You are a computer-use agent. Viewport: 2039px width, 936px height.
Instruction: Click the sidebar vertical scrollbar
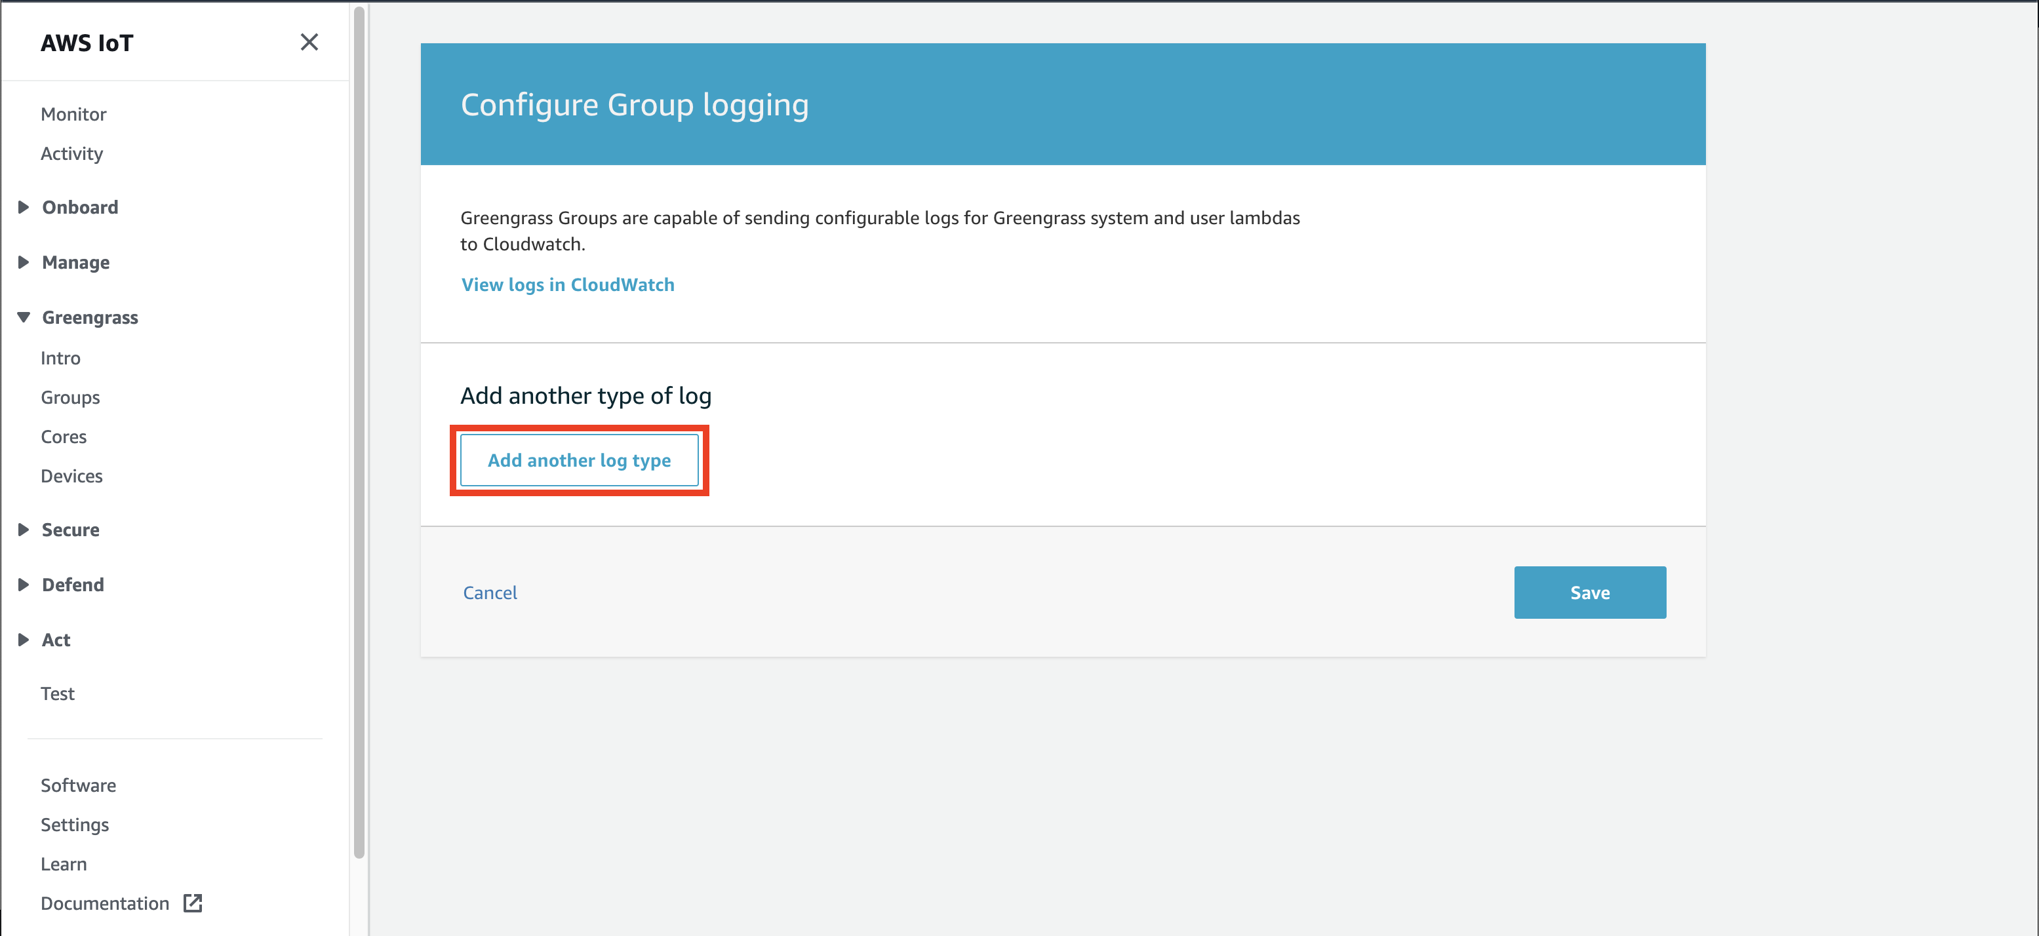[x=359, y=431]
